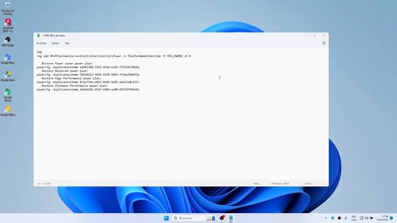Click the UTF-8 encoding indicator
The height and width of the screenshot is (223, 397).
click(x=308, y=183)
